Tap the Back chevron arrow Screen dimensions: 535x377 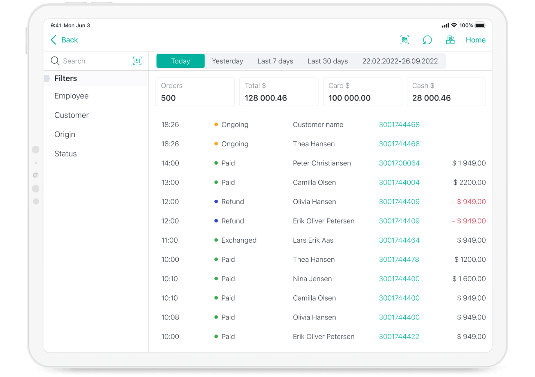[54, 40]
